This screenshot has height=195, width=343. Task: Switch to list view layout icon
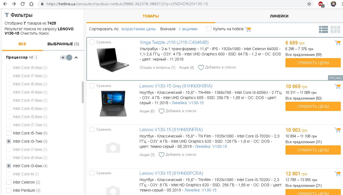[323, 29]
